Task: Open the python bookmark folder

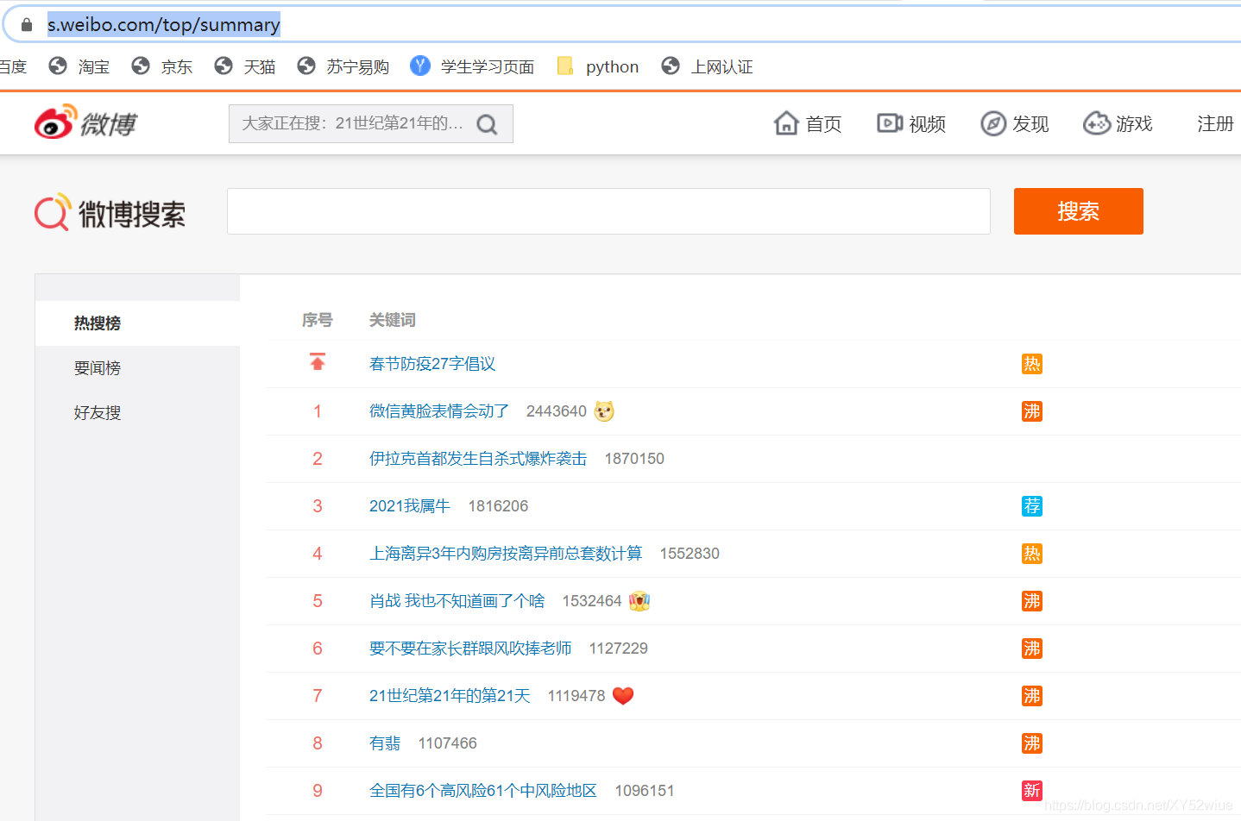Action: pos(598,66)
